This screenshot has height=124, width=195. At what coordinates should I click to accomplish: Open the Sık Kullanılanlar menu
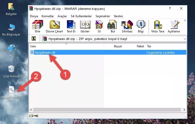tap(81, 16)
